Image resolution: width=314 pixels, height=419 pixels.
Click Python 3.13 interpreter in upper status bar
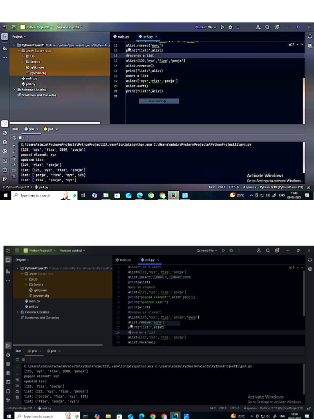coord(281,187)
